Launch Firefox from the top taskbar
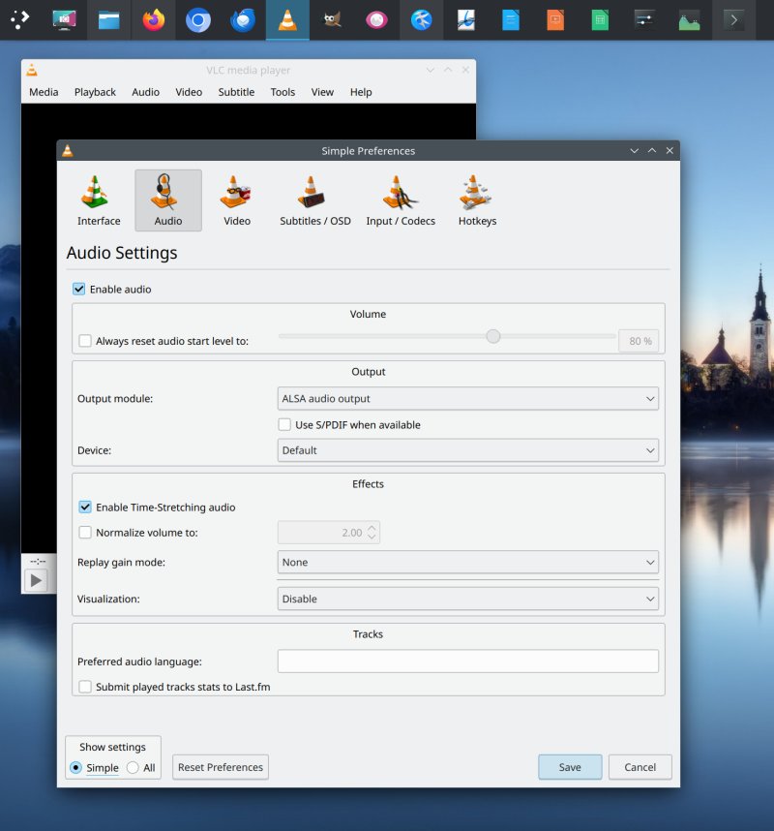The image size is (774, 831). pos(153,19)
